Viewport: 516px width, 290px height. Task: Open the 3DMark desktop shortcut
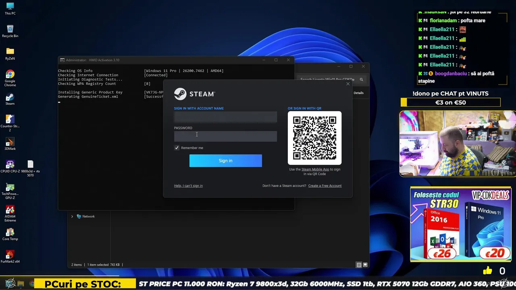point(10,144)
